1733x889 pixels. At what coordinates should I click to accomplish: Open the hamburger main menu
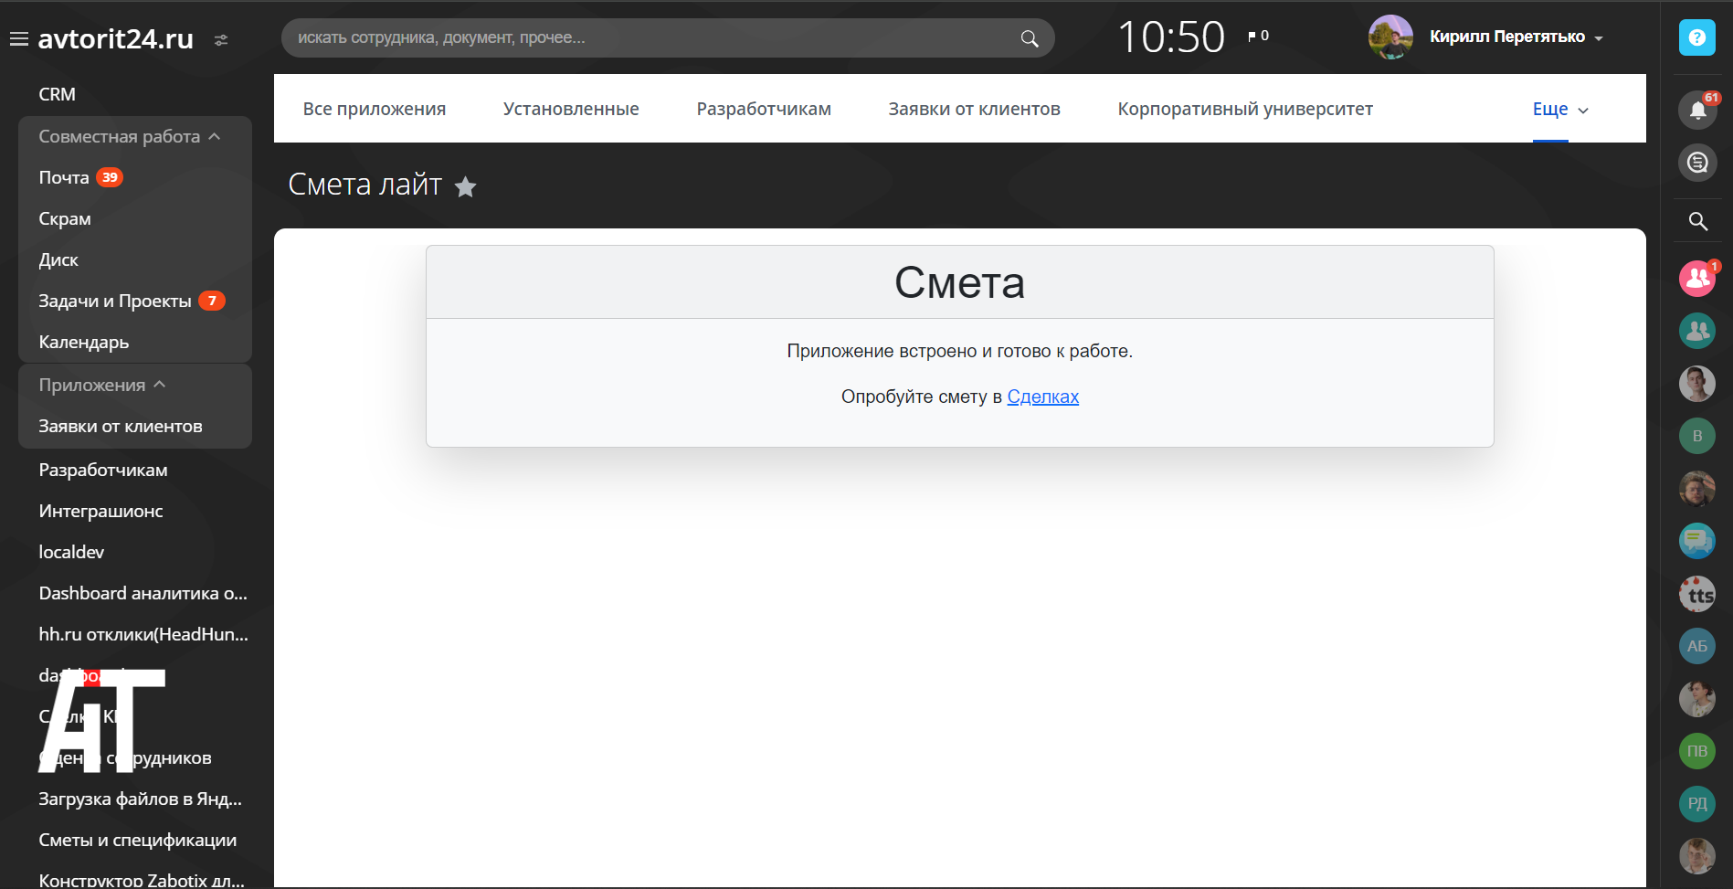click(x=18, y=39)
